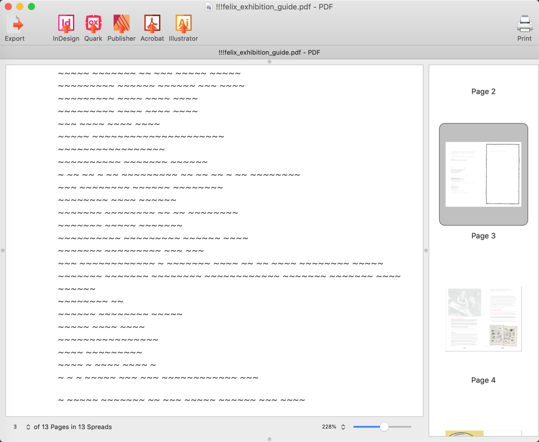This screenshot has width=539, height=442.
Task: Select the Page 3 thumbnail in sidebar
Action: tap(483, 173)
